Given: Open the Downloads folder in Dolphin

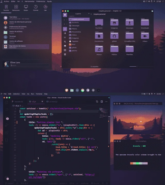Looking at the screenshot, I should (145, 24).
